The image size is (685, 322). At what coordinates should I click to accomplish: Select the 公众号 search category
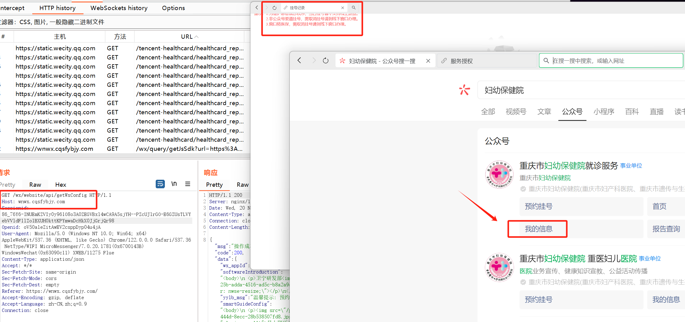tap(572, 112)
